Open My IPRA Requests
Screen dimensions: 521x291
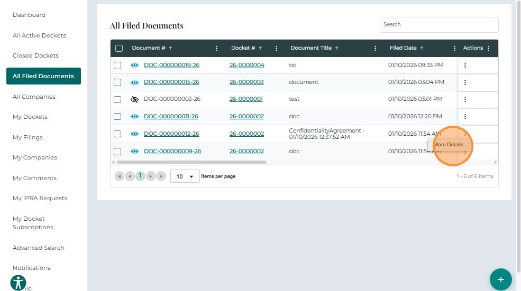click(x=40, y=198)
